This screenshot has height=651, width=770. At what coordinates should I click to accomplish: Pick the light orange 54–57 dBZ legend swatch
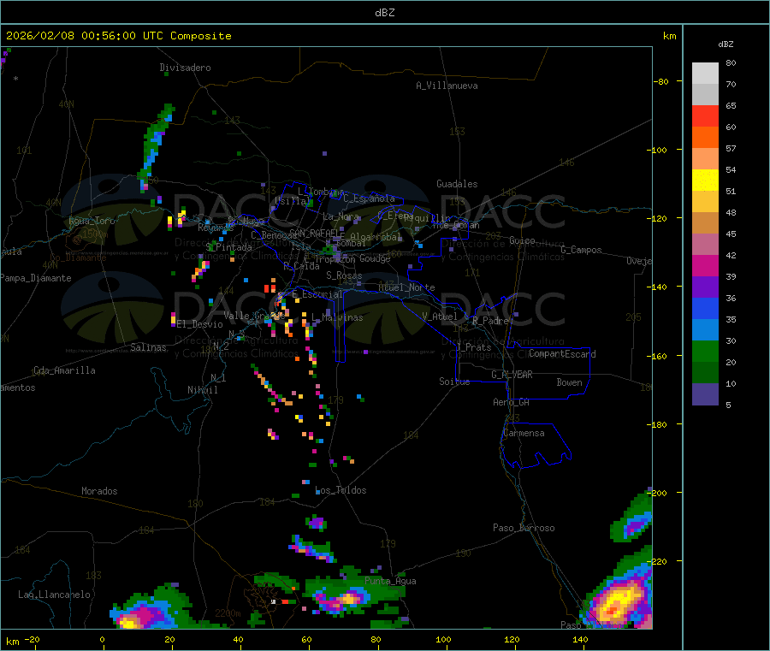tap(705, 158)
